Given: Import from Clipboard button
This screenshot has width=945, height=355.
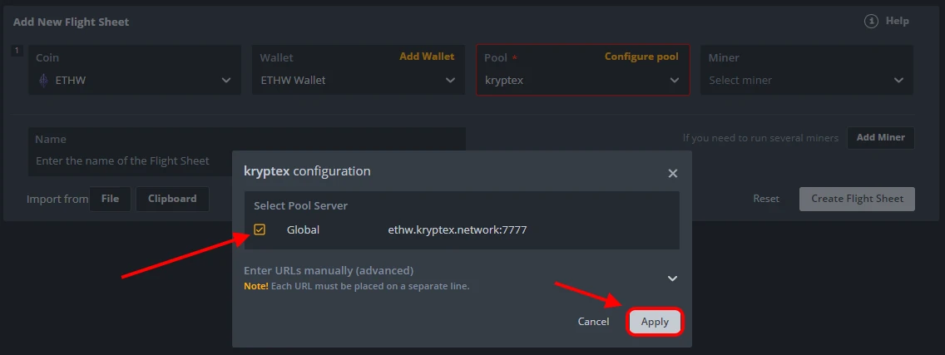Looking at the screenshot, I should click(172, 199).
